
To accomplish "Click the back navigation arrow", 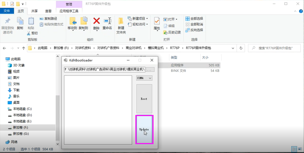I will (5, 48).
